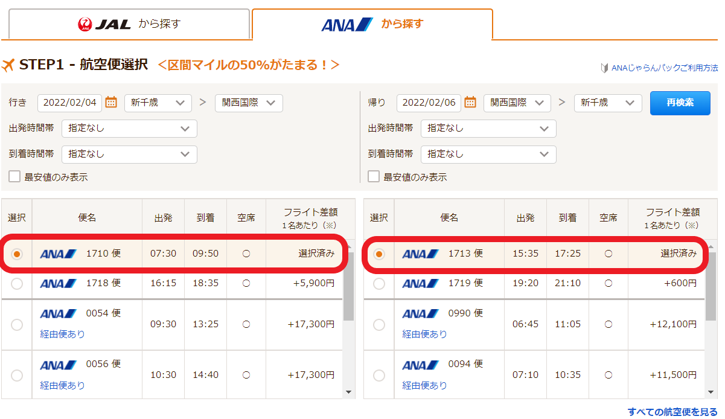Open the outbound date calendar icon

[111, 103]
